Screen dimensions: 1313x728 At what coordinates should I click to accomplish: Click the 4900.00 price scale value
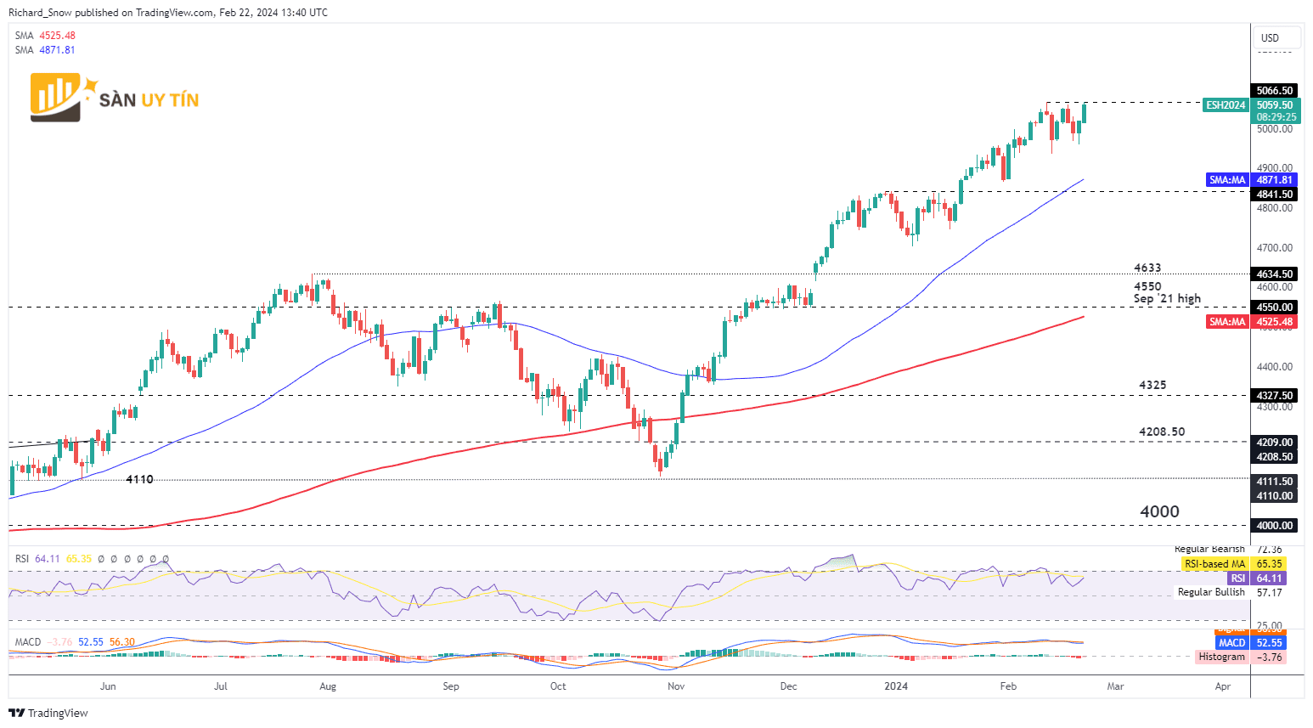[x=1275, y=168]
